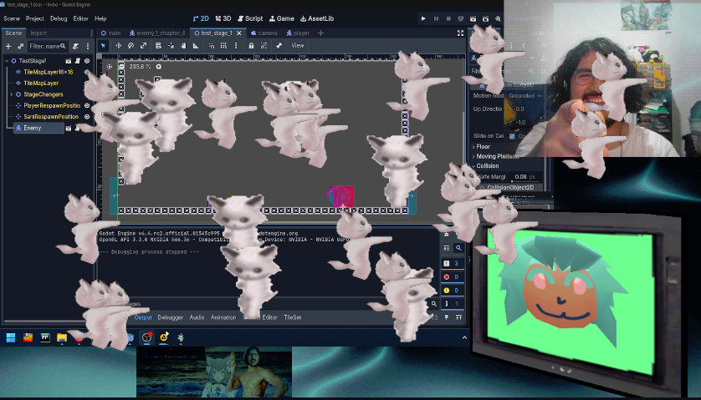The image size is (701, 400).
Task: Open the Project menu
Action: 35,18
